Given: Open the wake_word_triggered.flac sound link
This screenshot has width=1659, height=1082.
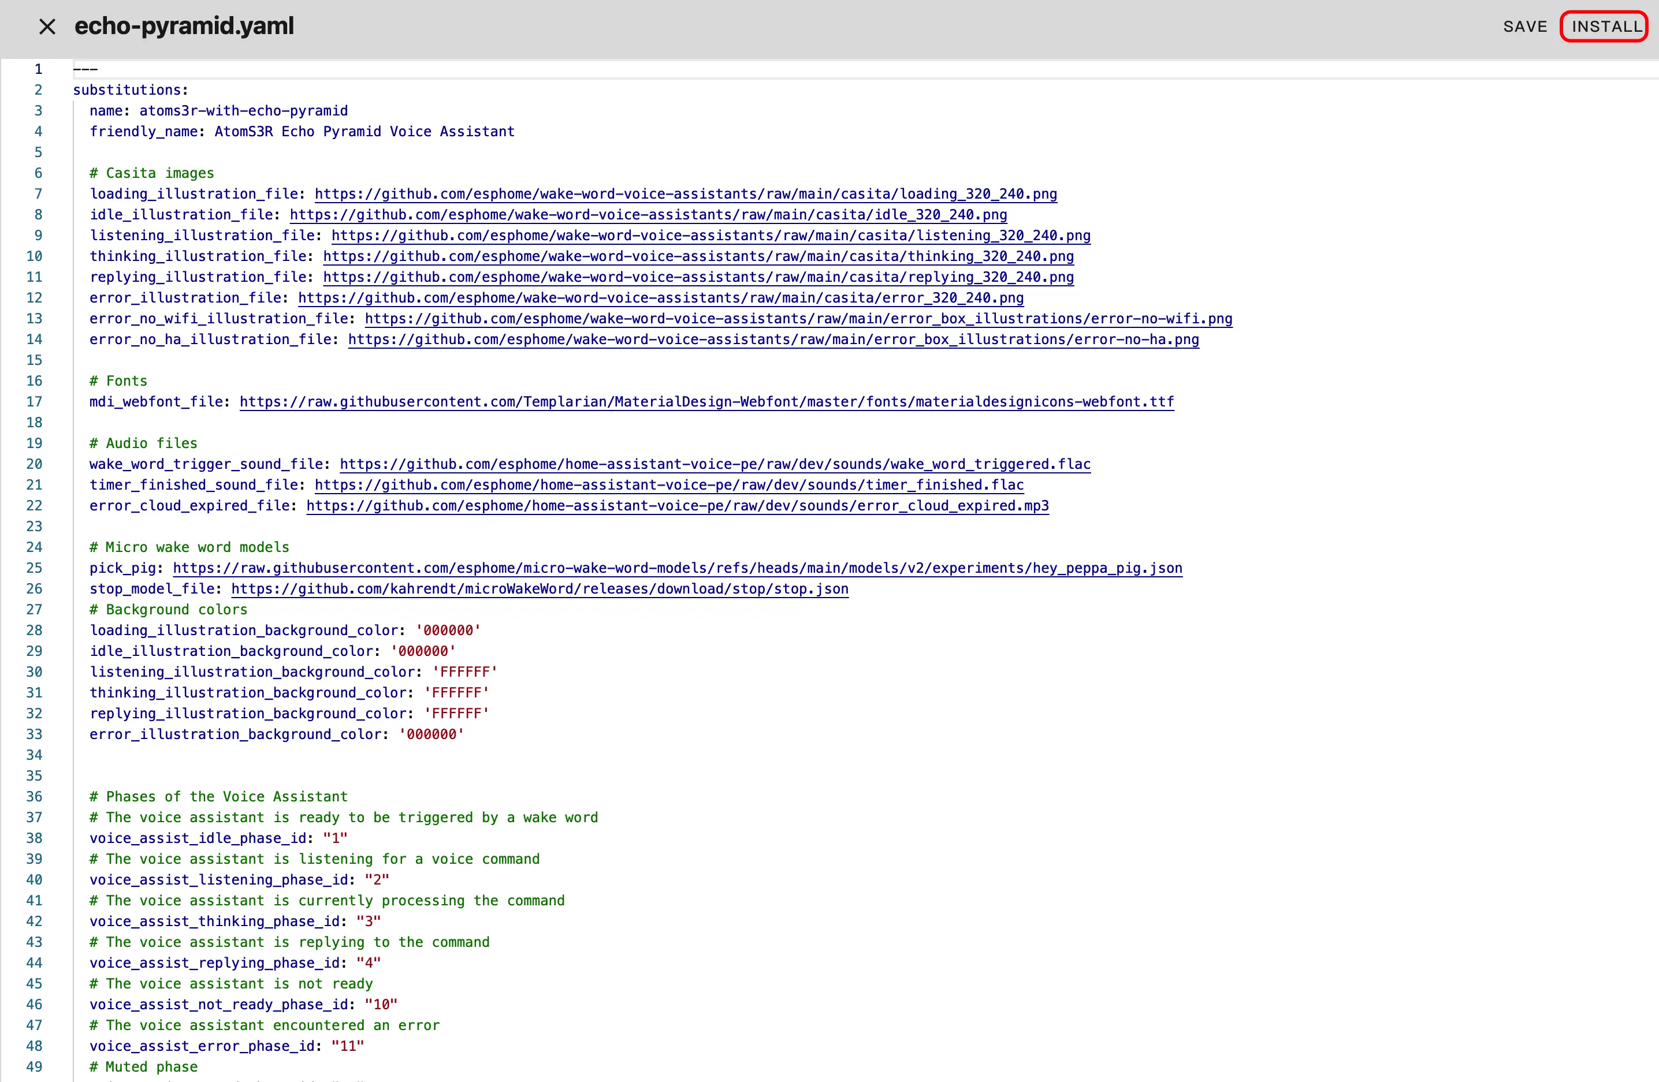Looking at the screenshot, I should (715, 464).
